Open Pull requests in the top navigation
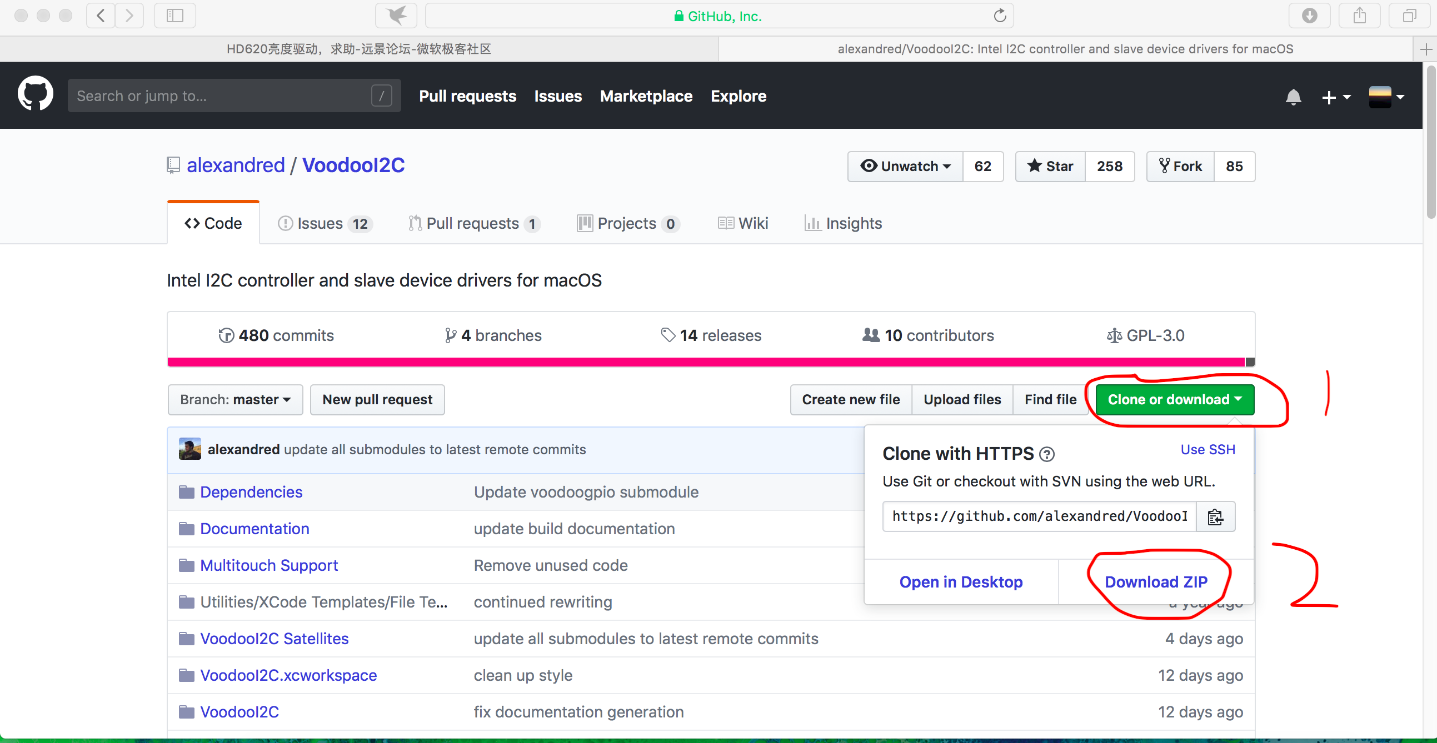This screenshot has height=743, width=1437. coord(467,96)
